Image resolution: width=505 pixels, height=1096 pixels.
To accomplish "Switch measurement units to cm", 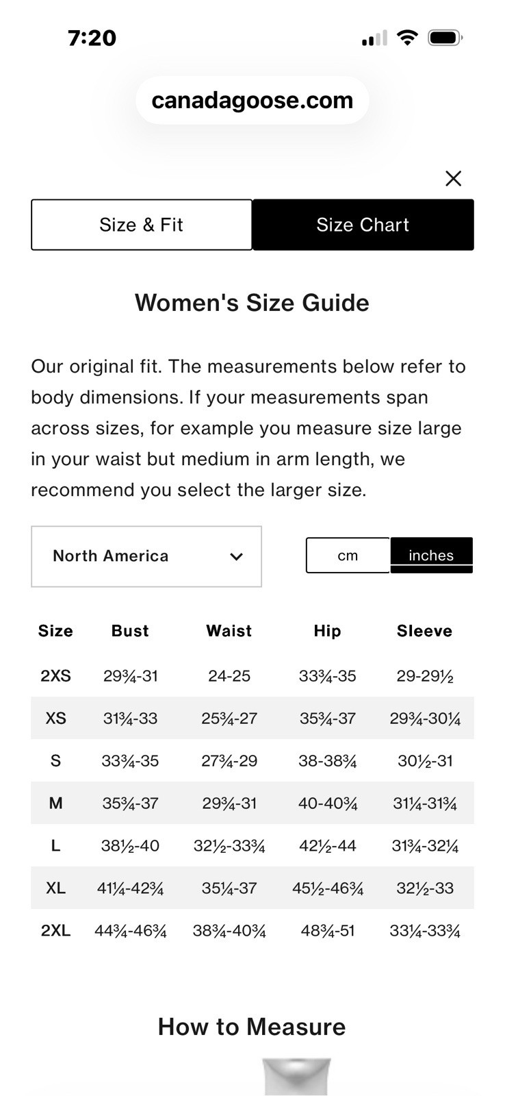I will 348,556.
